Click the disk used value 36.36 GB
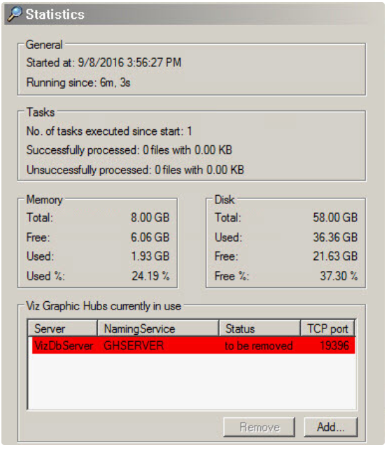Image resolution: width=389 pixels, height=450 pixels. click(335, 238)
